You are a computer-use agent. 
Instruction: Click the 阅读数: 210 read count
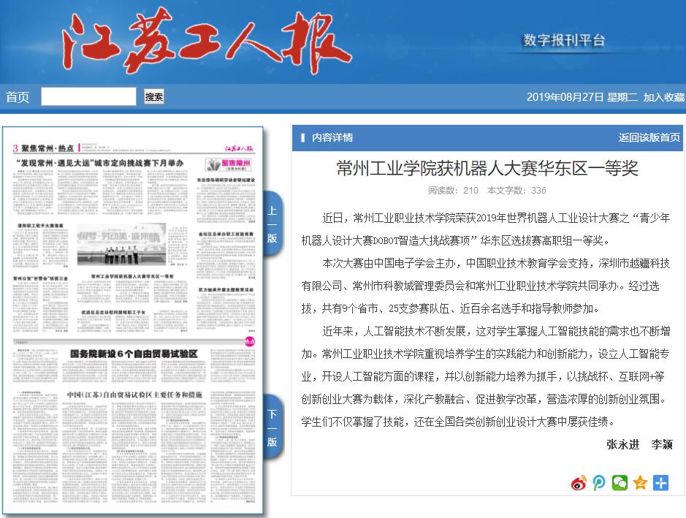pos(453,190)
